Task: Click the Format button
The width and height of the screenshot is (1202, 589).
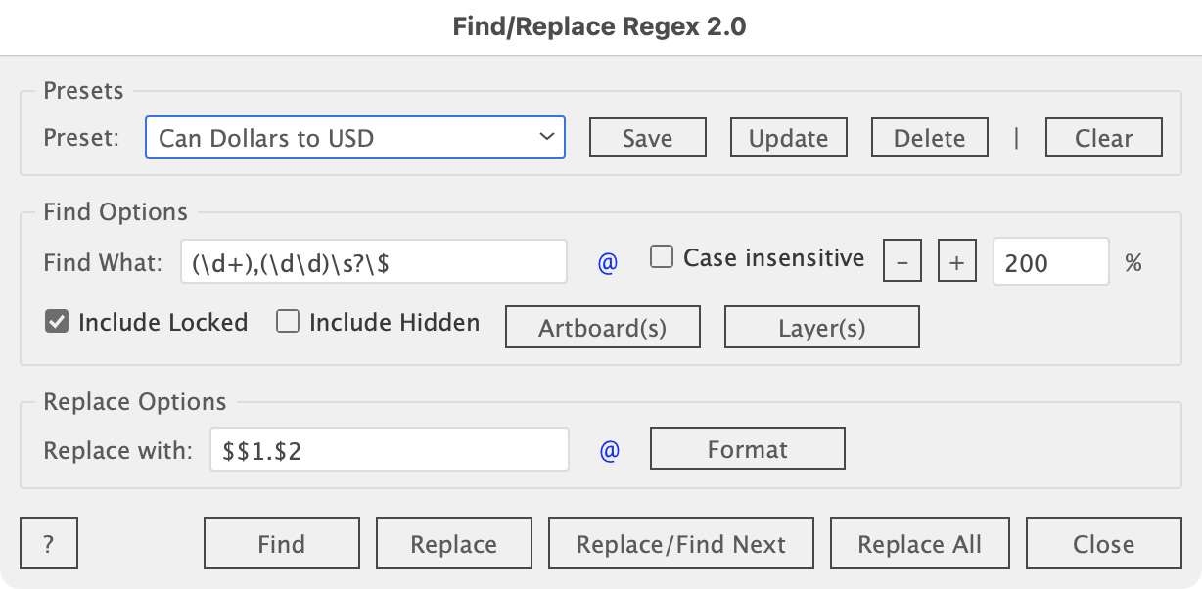Action: [x=747, y=449]
